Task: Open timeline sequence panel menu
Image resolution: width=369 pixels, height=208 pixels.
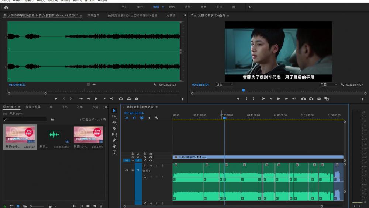Action: [x=156, y=107]
